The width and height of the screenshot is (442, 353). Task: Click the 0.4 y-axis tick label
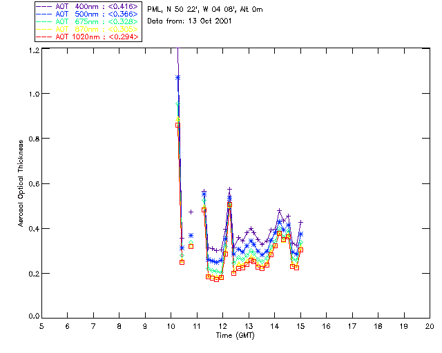(x=34, y=229)
